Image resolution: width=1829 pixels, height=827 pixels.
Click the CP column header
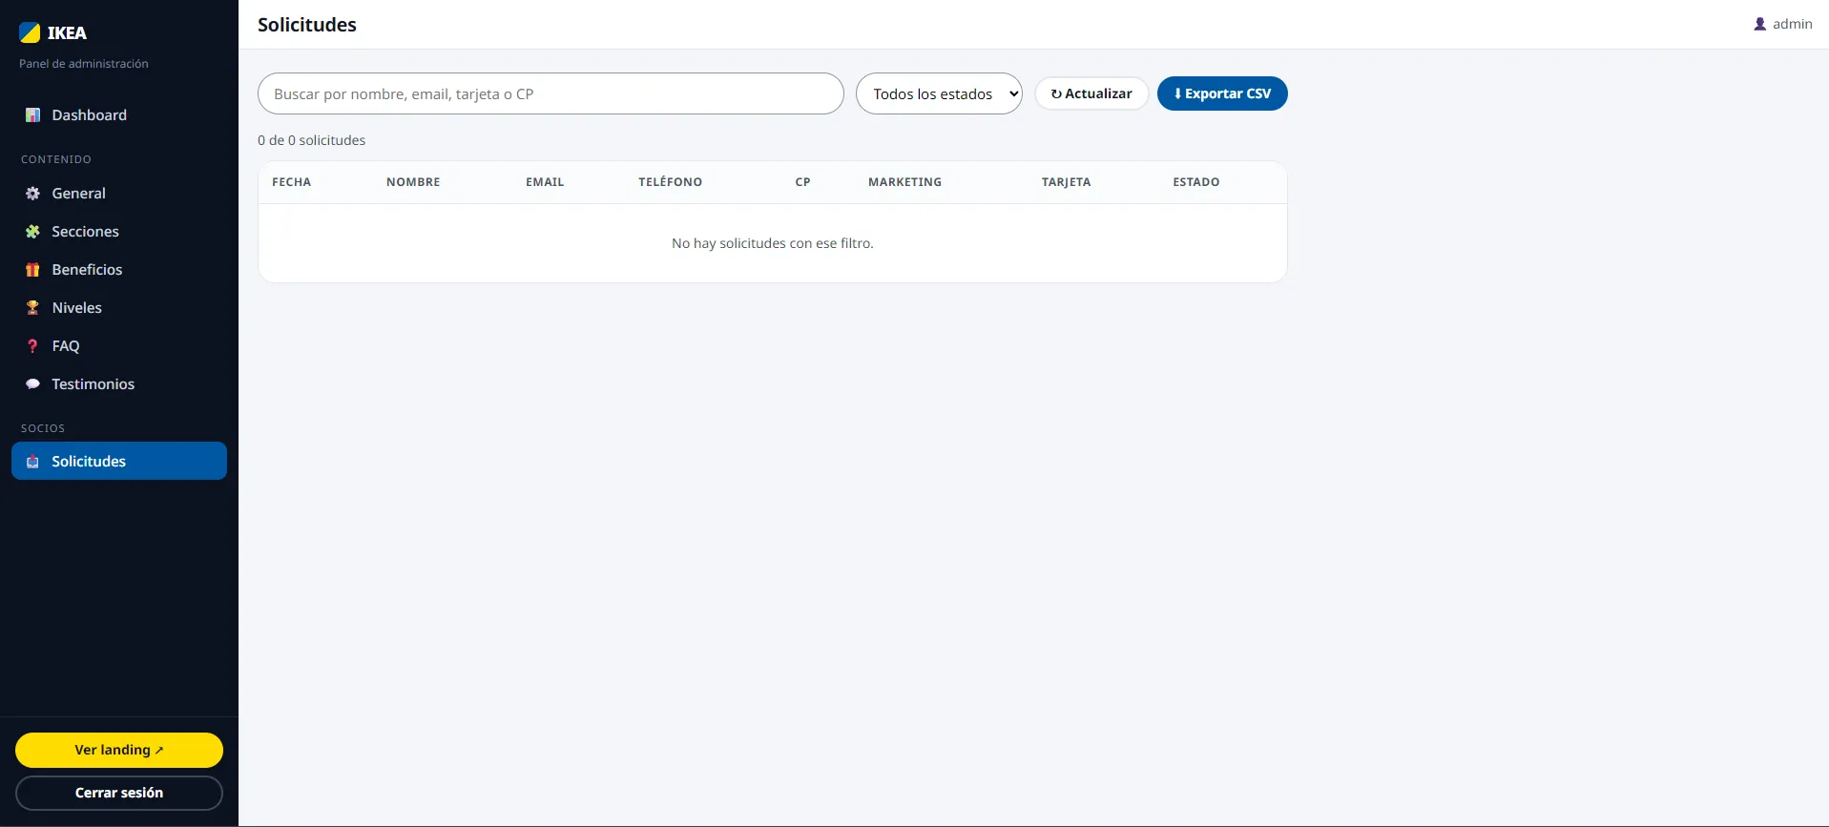803,182
